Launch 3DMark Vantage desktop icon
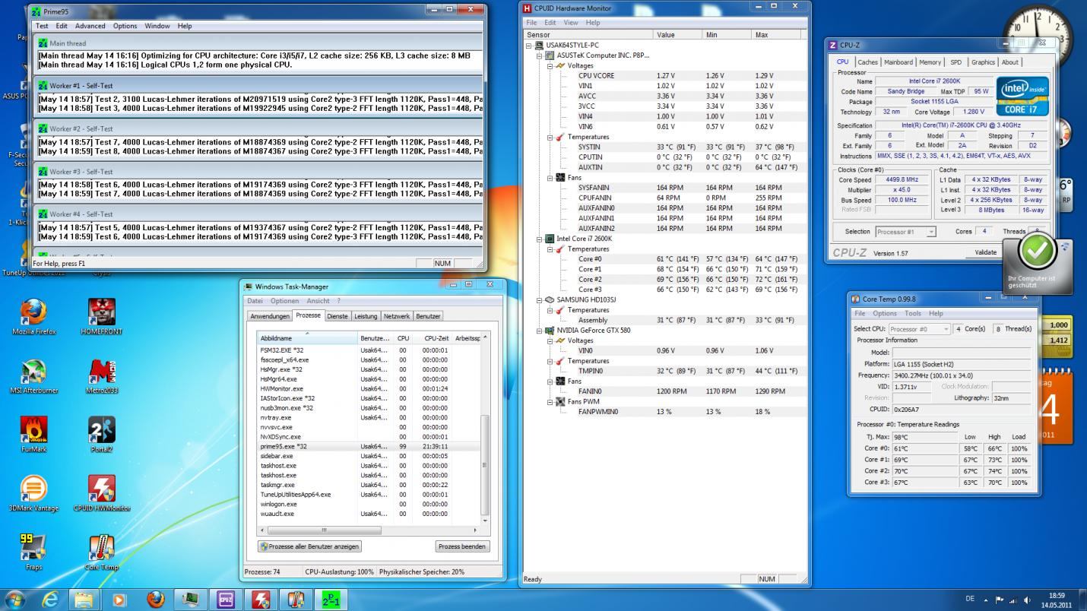 pyautogui.click(x=33, y=494)
